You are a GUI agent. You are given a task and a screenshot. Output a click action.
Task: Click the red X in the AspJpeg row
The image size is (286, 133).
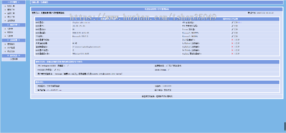coord(232,54)
